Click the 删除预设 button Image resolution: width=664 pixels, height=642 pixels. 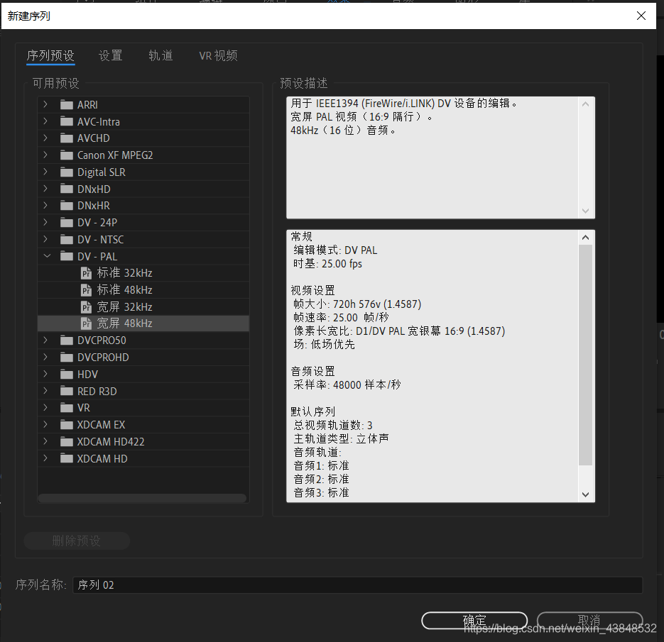77,541
